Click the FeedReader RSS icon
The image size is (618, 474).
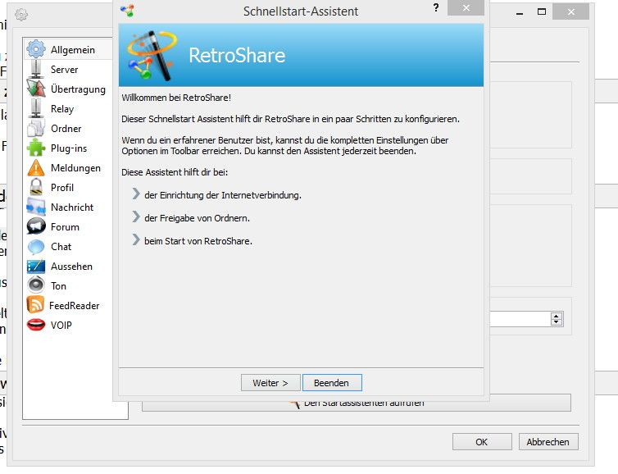(x=36, y=305)
